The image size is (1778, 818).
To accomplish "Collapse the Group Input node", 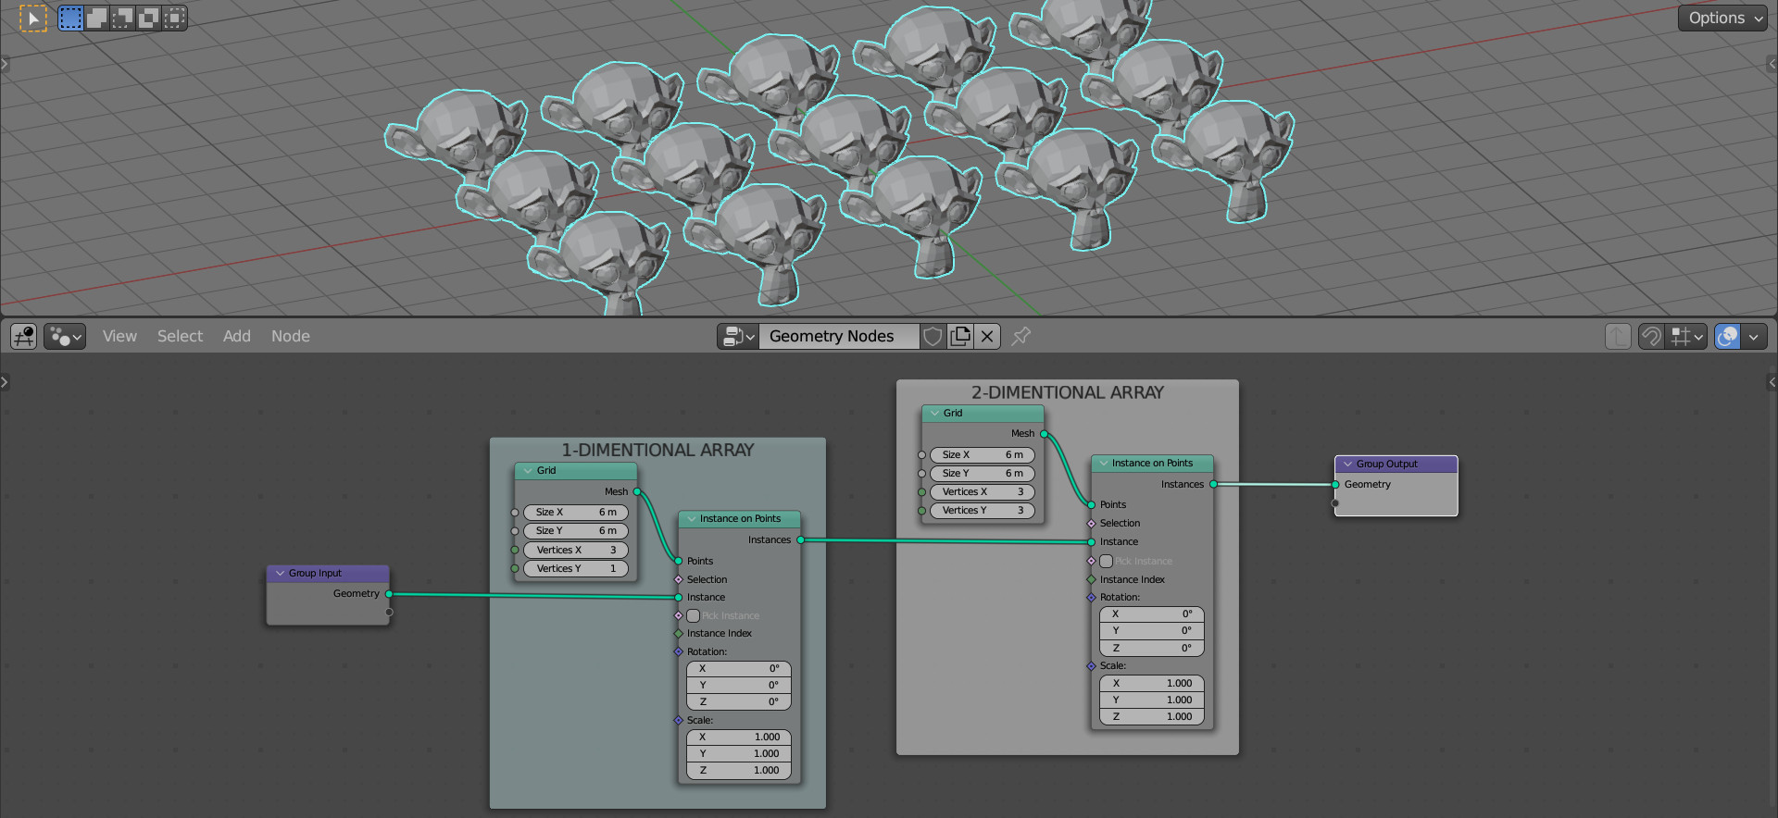I will point(280,574).
